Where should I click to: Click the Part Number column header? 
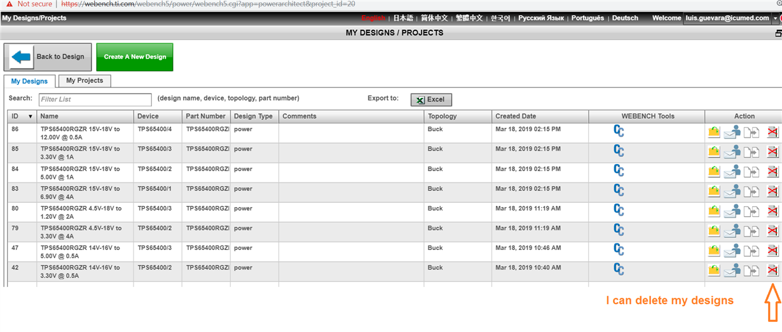pos(207,116)
